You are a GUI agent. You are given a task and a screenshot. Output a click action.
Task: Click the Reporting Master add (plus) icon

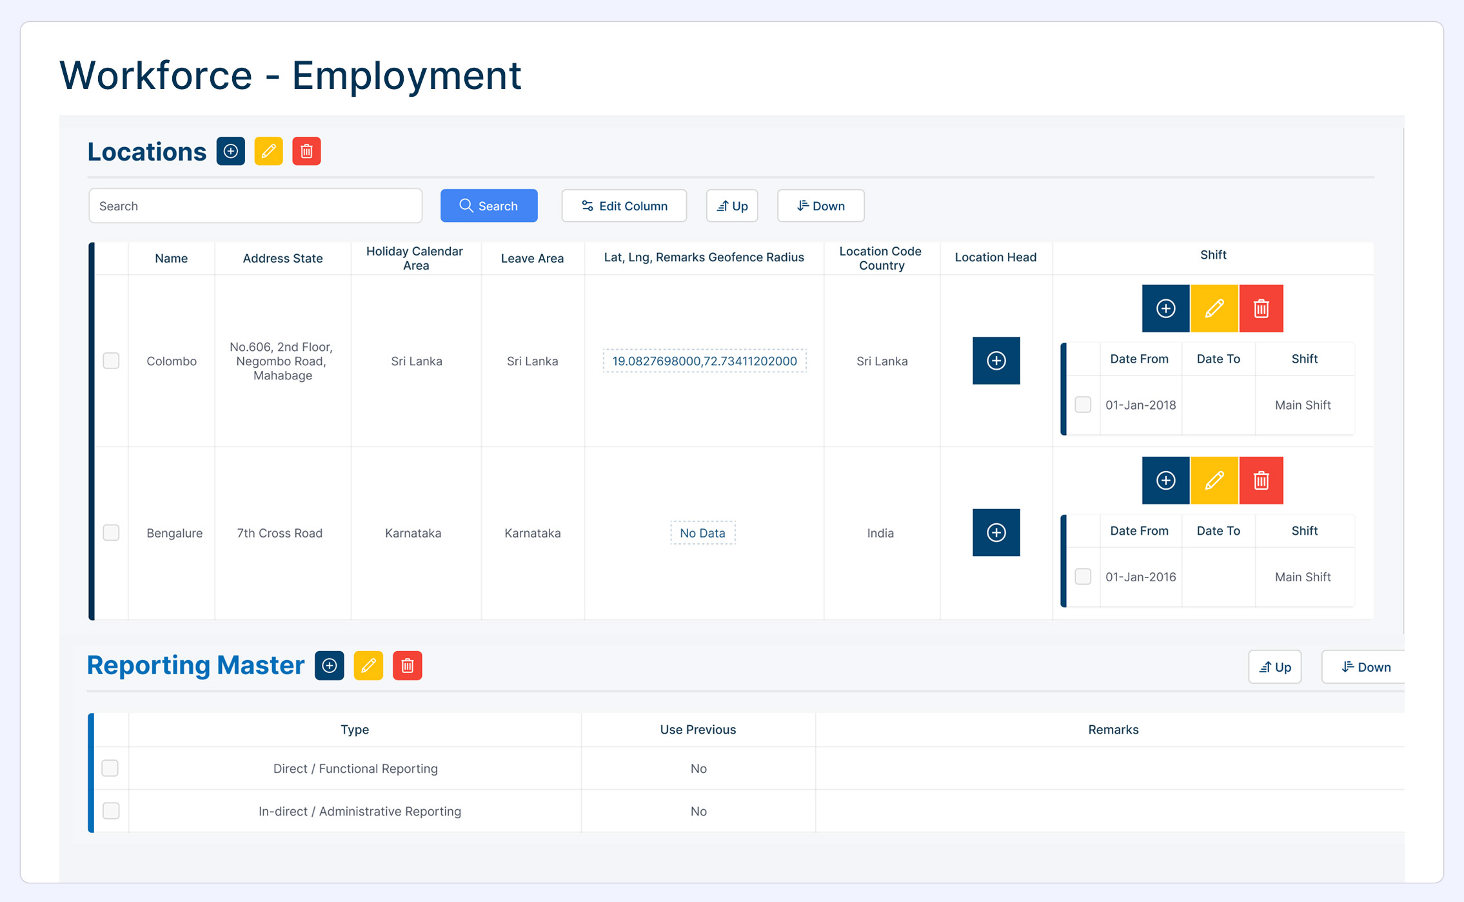click(329, 666)
